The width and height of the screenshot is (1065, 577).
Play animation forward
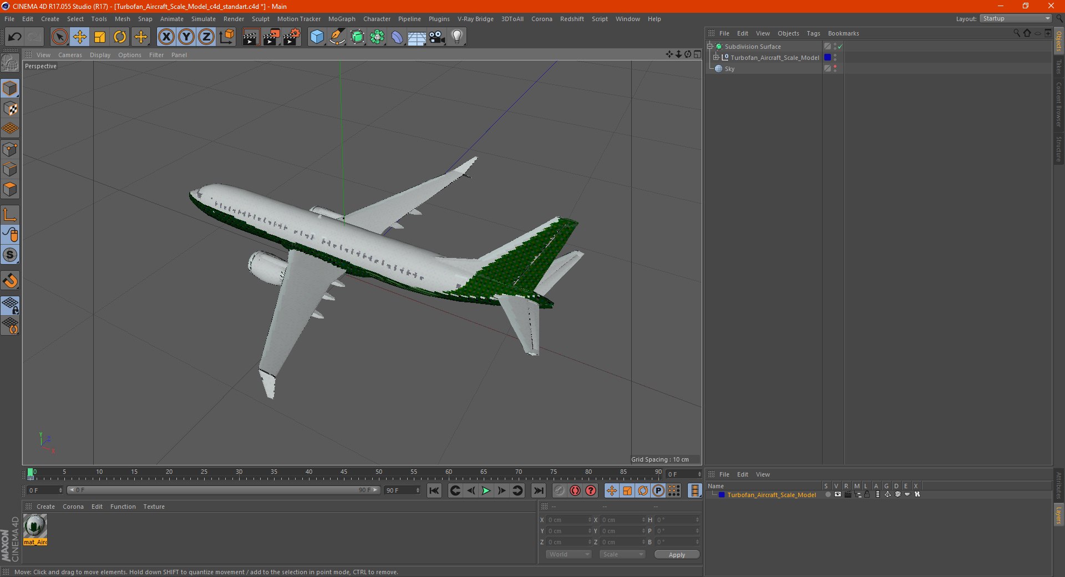pos(486,490)
